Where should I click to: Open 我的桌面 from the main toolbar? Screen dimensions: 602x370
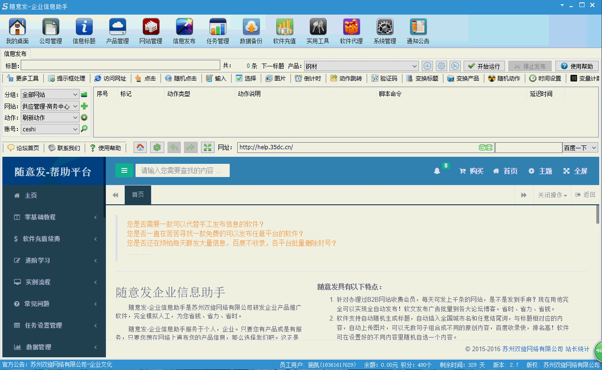point(17,31)
